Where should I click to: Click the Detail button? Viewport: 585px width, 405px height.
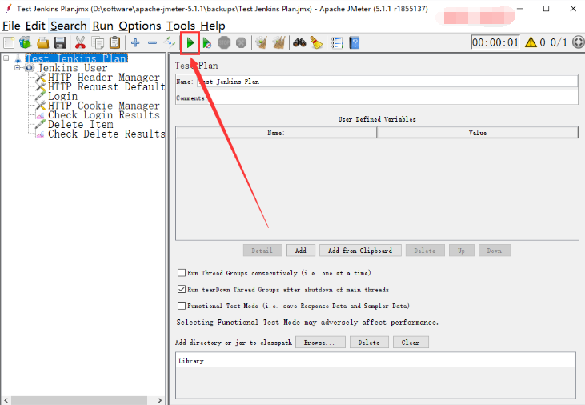262,251
